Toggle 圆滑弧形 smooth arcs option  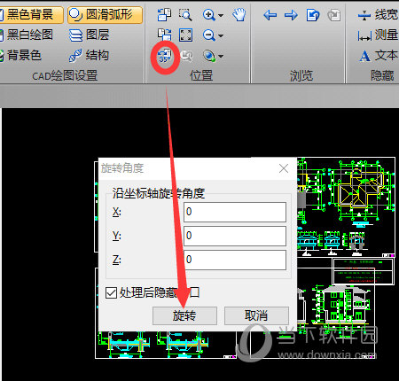point(105,14)
